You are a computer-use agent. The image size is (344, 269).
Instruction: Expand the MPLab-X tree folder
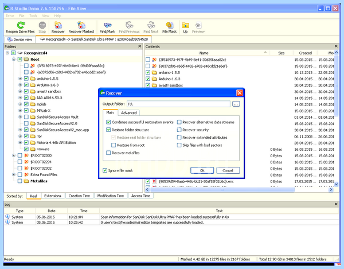[20, 111]
